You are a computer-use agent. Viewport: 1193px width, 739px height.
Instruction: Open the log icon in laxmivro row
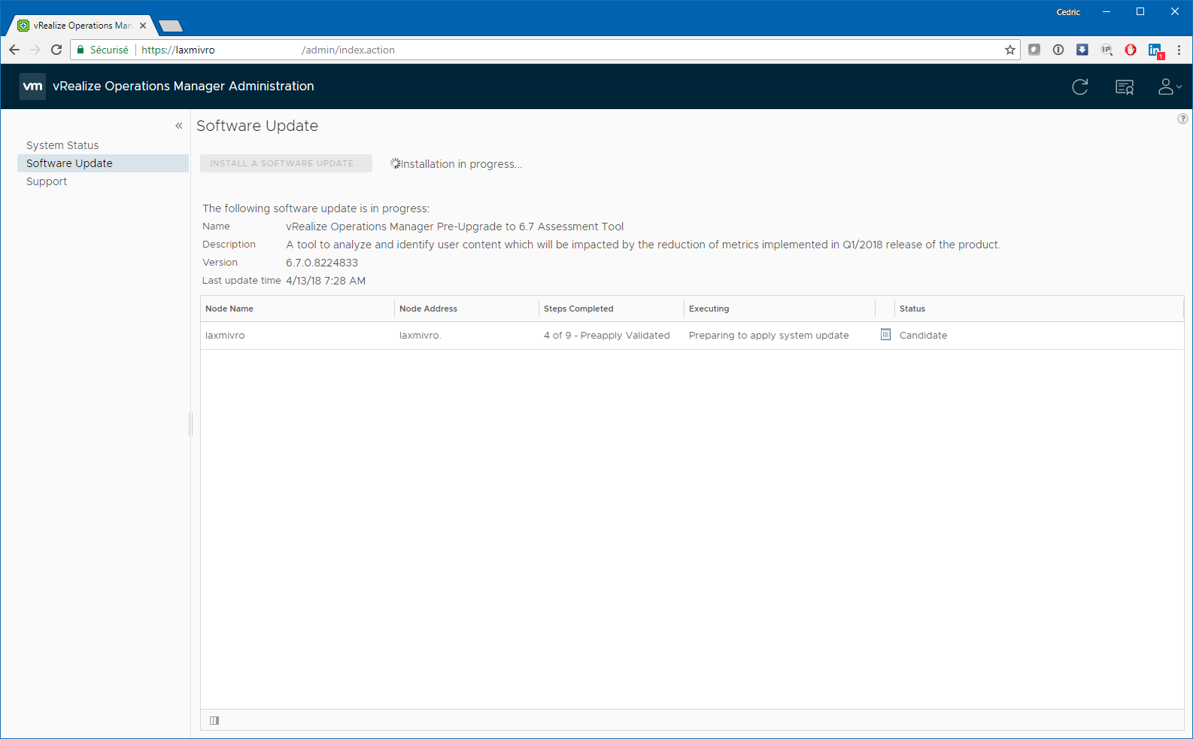(885, 335)
